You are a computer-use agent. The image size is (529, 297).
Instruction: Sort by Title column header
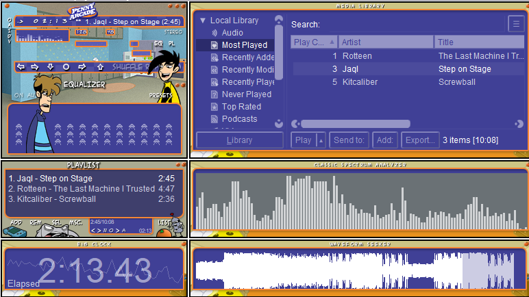(479, 42)
